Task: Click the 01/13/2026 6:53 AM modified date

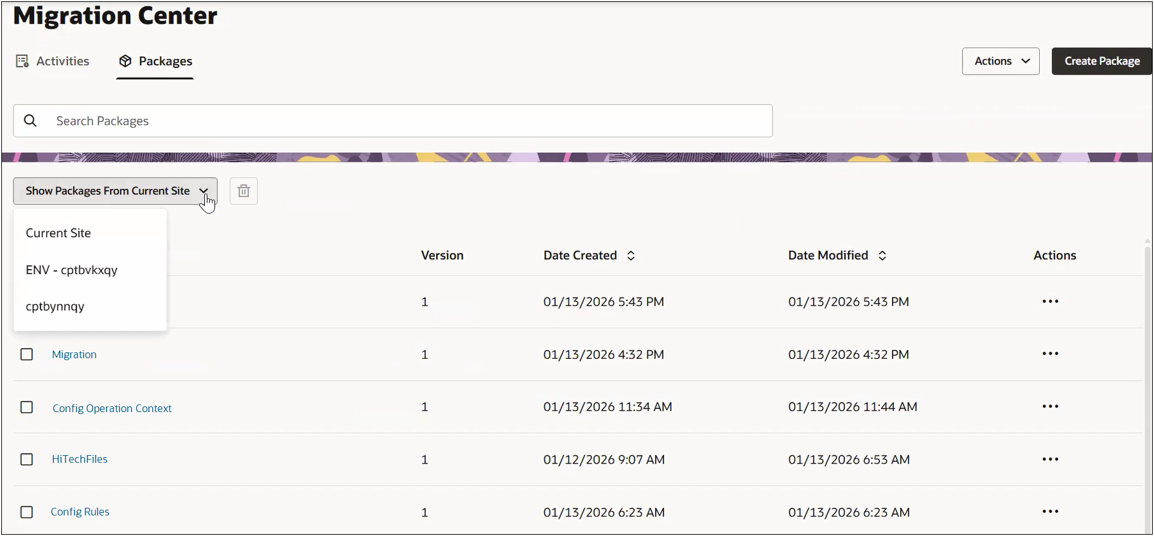Action: point(849,460)
